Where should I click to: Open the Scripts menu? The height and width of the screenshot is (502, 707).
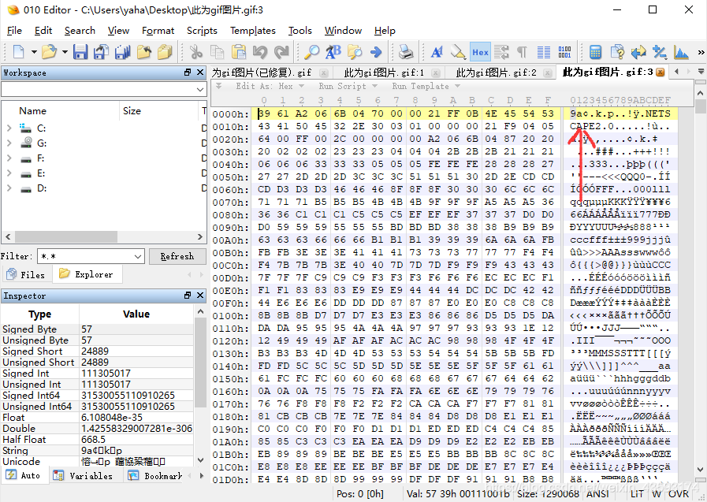tap(202, 31)
